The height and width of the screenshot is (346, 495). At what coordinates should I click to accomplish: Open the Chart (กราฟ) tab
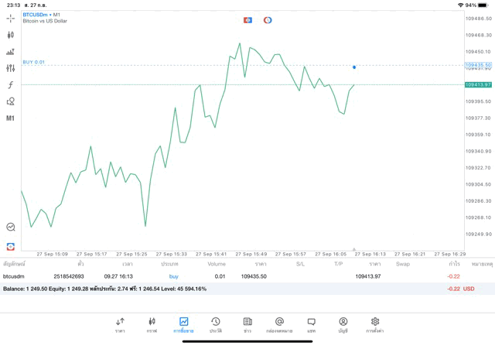pos(152,324)
